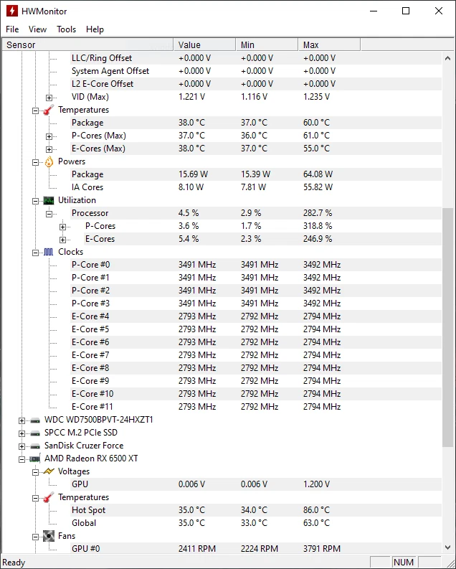Click the Max column header
The height and width of the screenshot is (569, 456).
click(x=328, y=45)
